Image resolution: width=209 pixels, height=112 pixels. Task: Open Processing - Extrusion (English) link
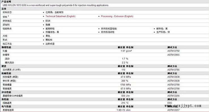pyautogui.click(x=117, y=16)
